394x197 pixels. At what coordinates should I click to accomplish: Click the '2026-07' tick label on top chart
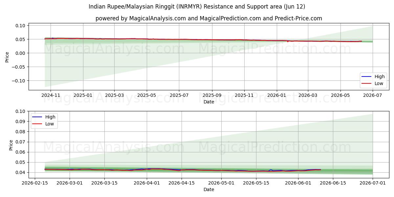(x=373, y=95)
